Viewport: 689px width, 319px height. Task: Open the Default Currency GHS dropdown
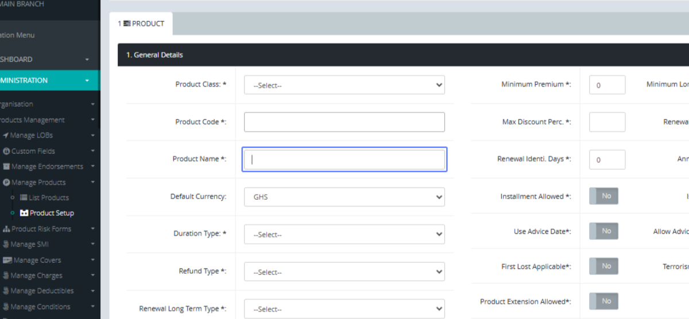(x=344, y=197)
